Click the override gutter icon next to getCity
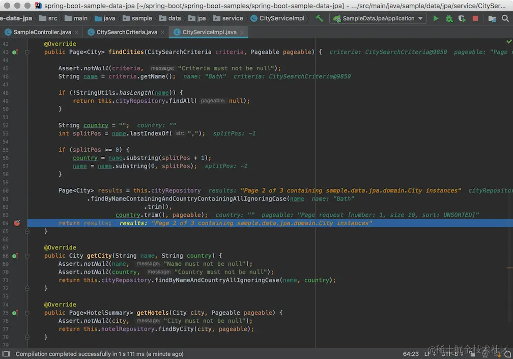Viewport: 513px width, 359px height. 15,256
